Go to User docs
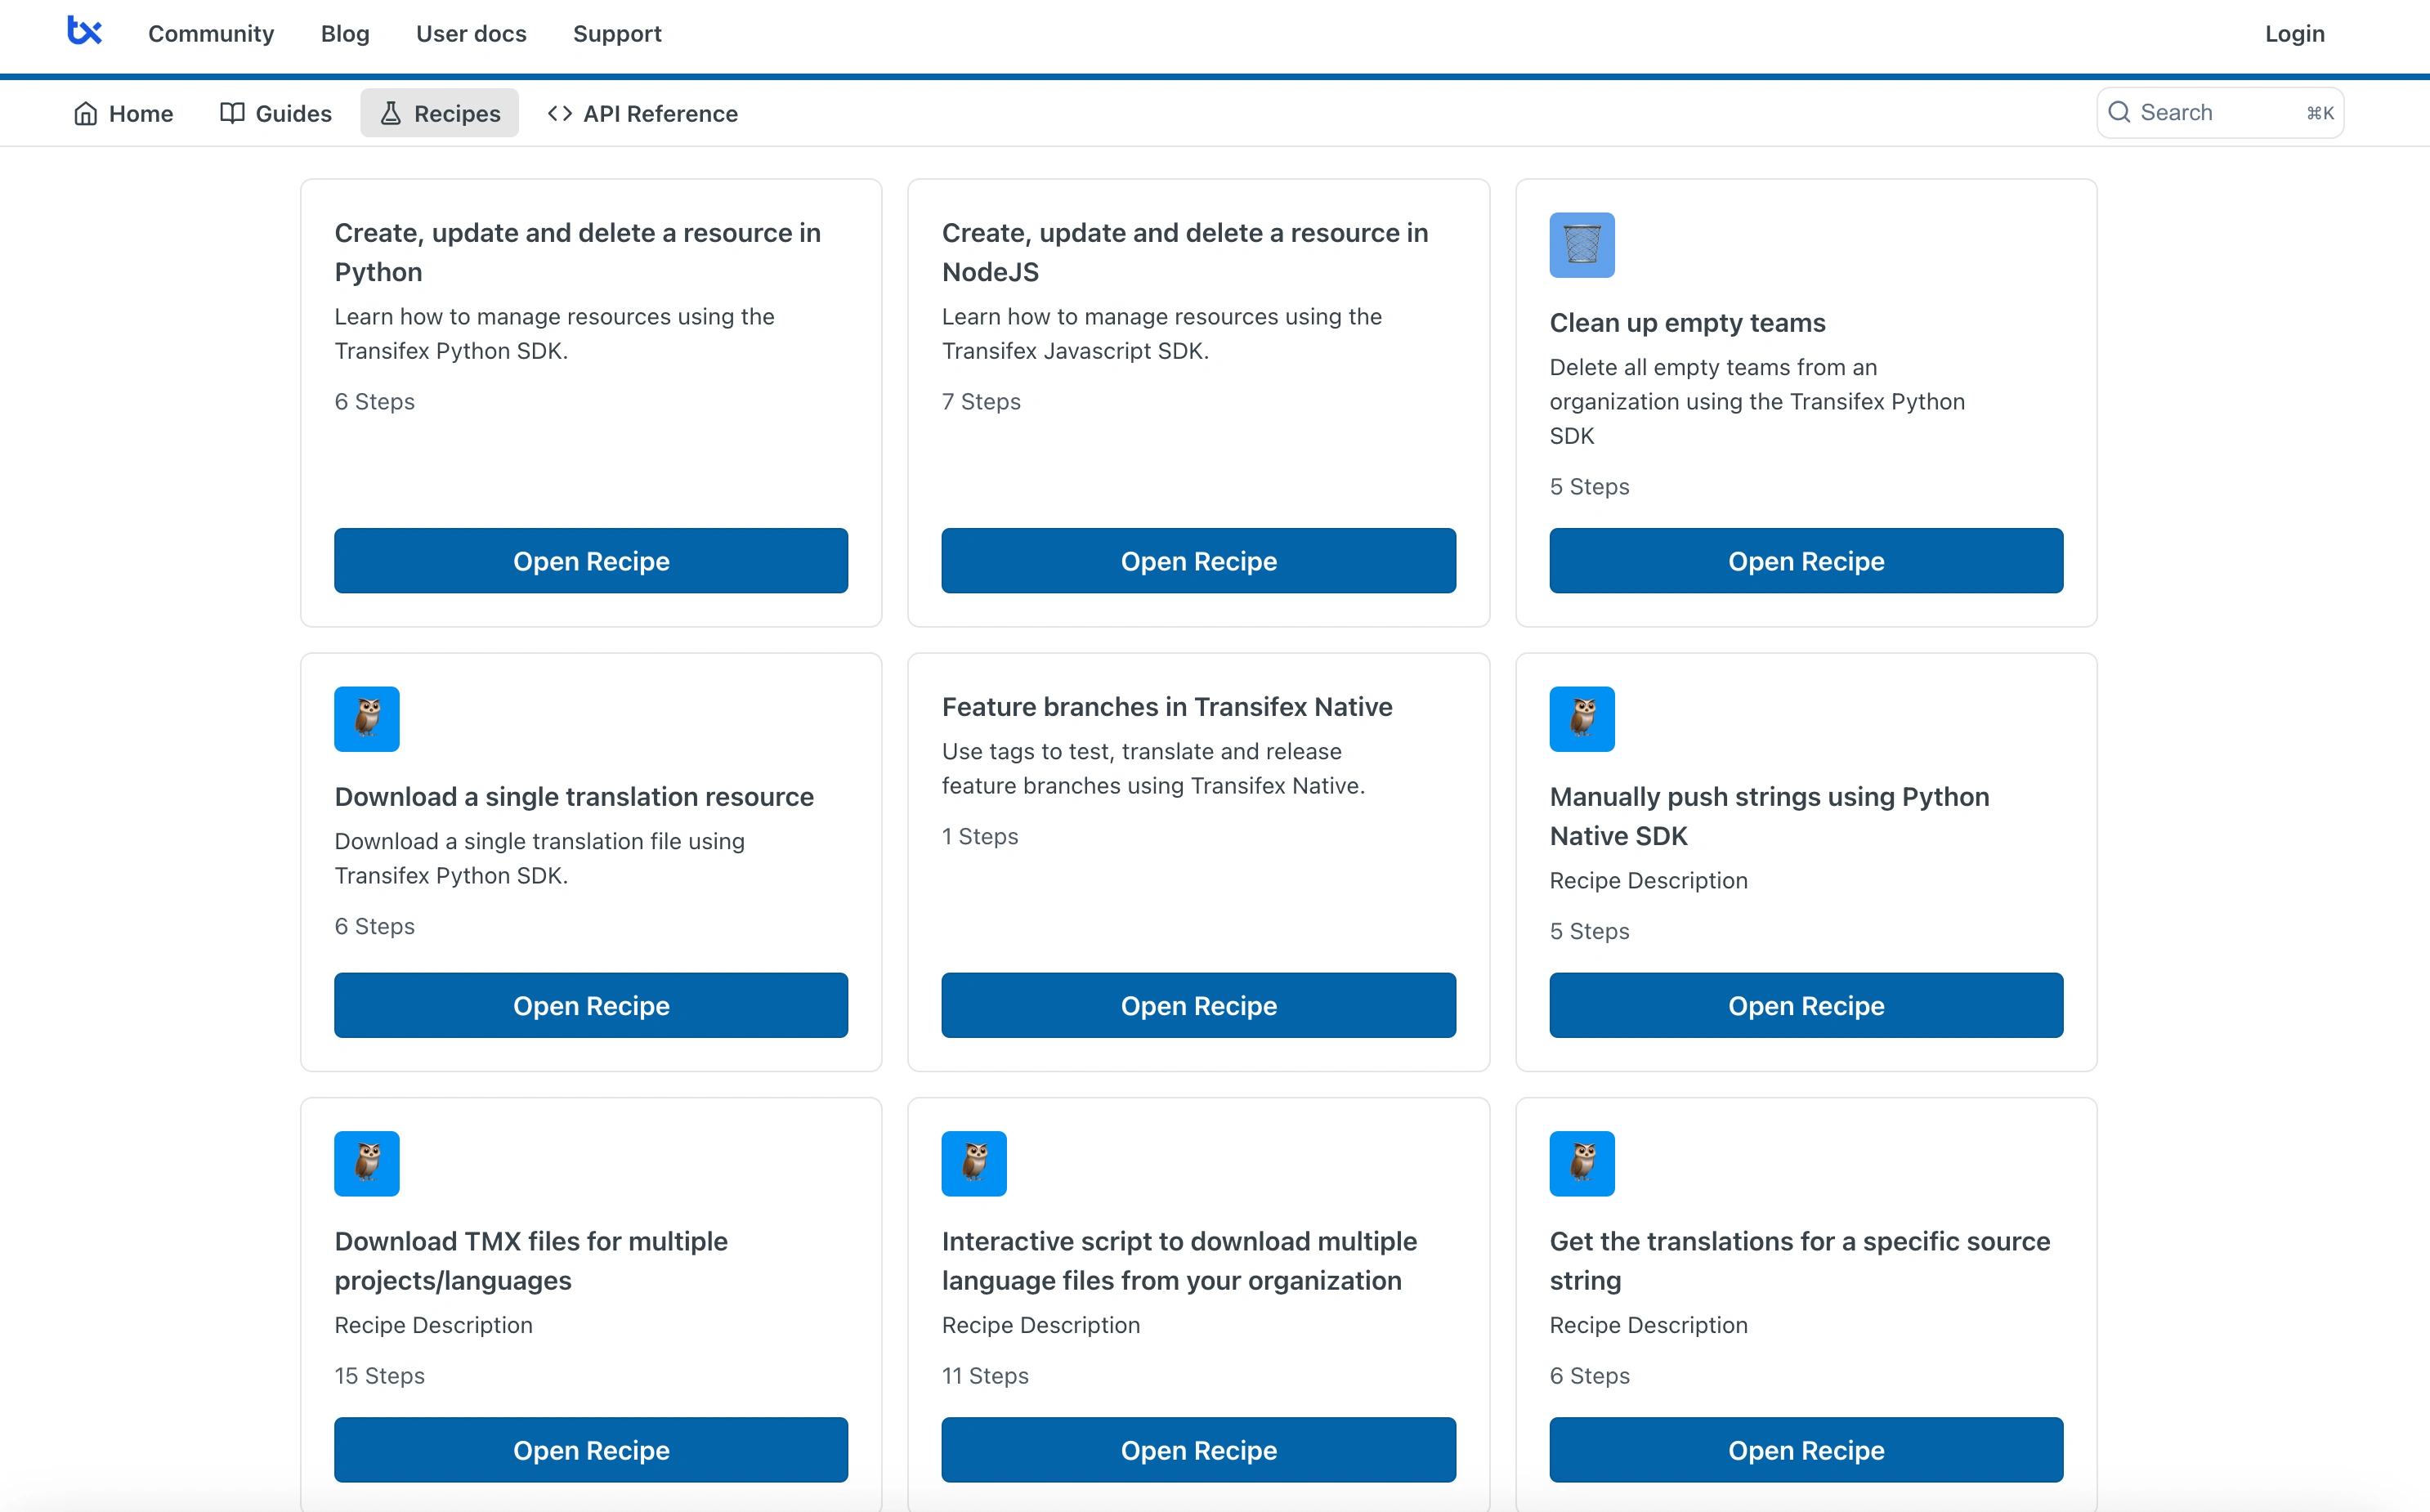 tap(471, 33)
